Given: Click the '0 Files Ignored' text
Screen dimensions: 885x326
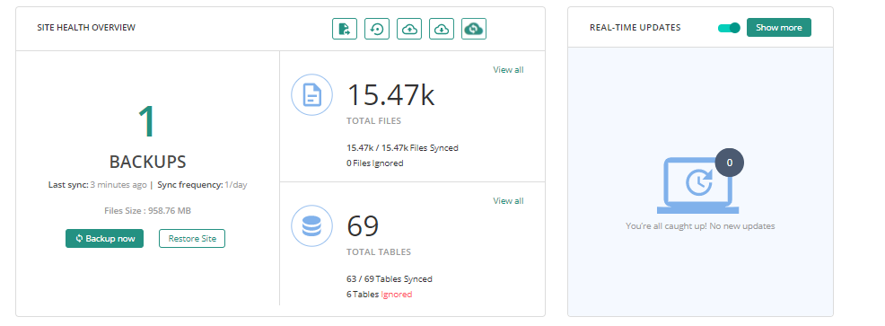Looking at the screenshot, I should [x=375, y=163].
